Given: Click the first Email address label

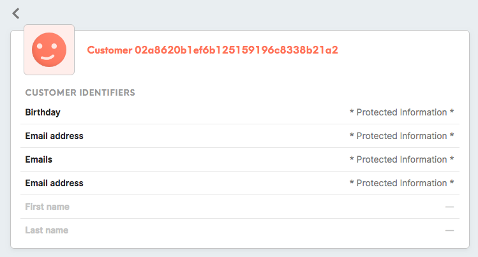Looking at the screenshot, I should 54,136.
